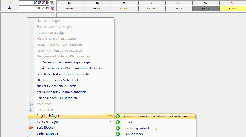Click the calendar icon beside the von date

pyautogui.click(x=52, y=3)
